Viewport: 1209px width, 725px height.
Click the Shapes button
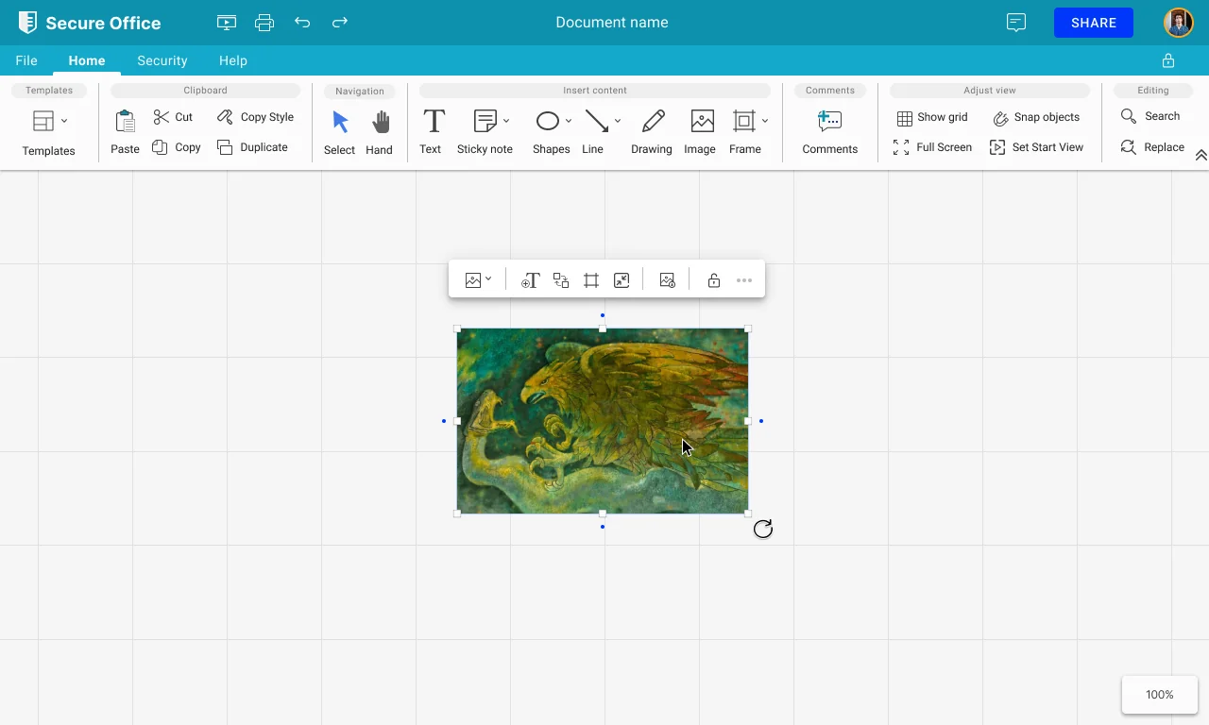pyautogui.click(x=552, y=132)
